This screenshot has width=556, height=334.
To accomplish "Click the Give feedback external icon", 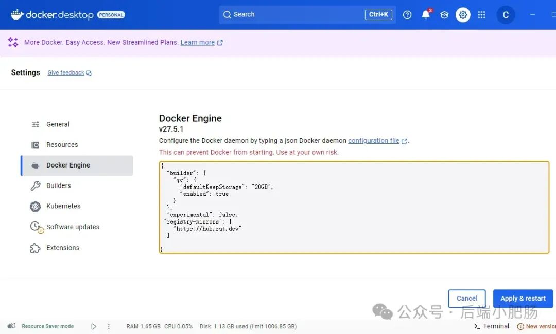I will click(x=89, y=73).
